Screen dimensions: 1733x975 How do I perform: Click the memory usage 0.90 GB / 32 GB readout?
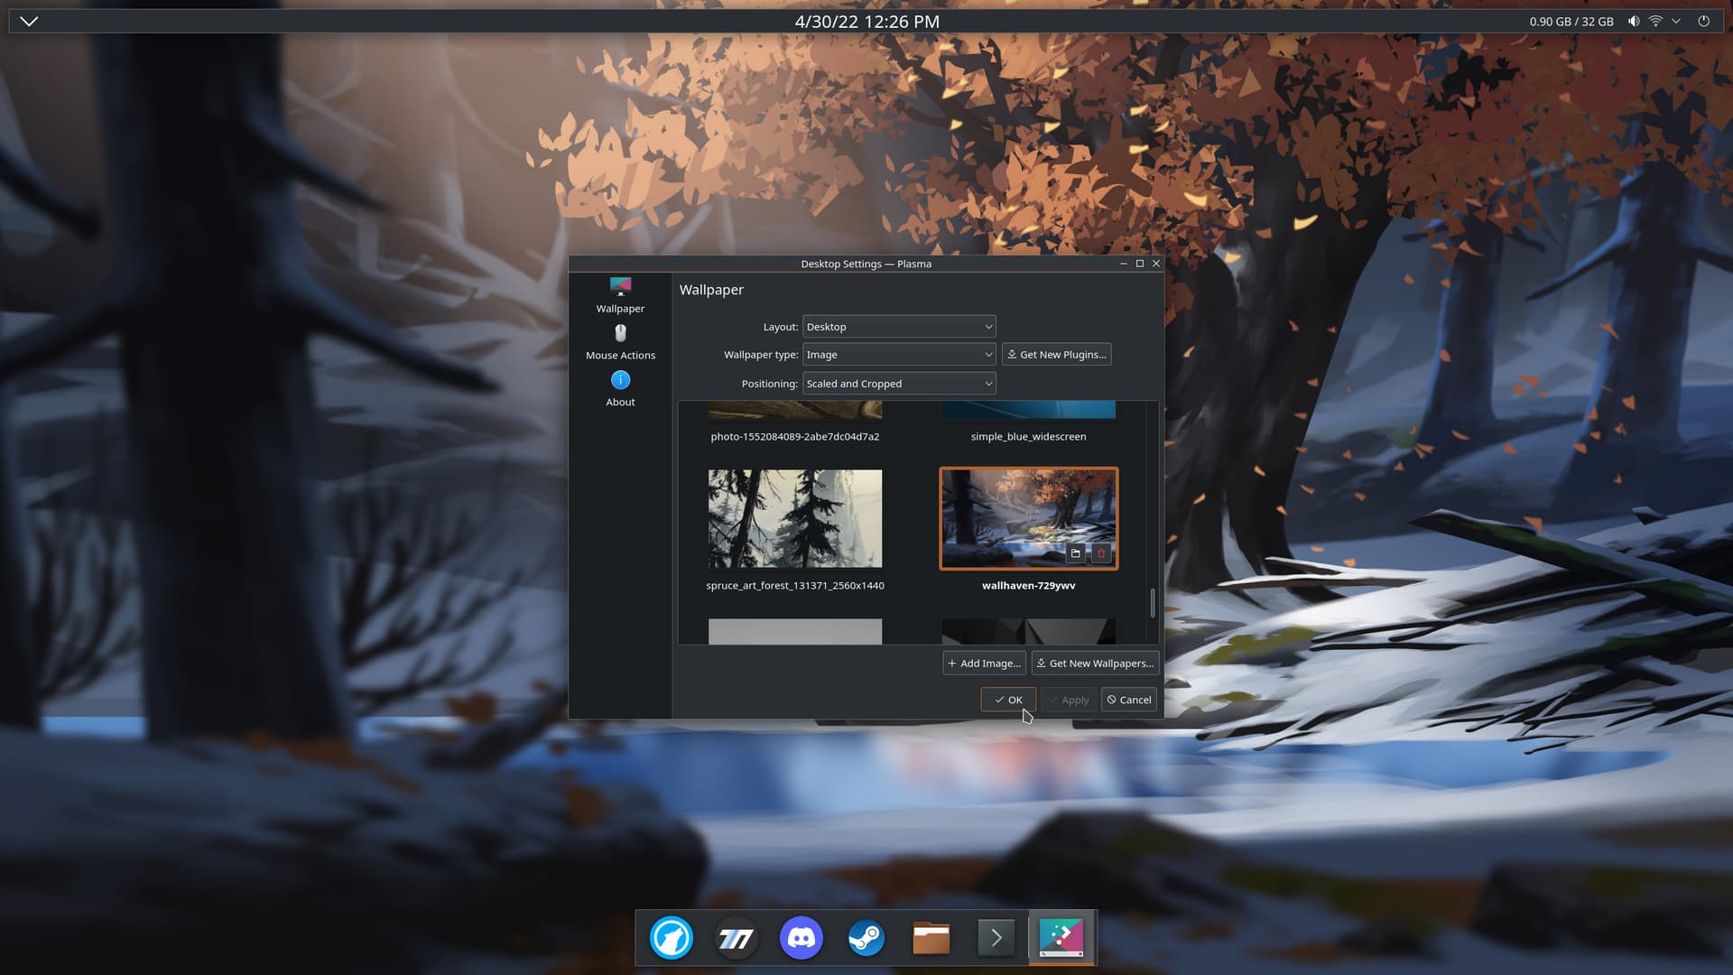click(x=1571, y=21)
